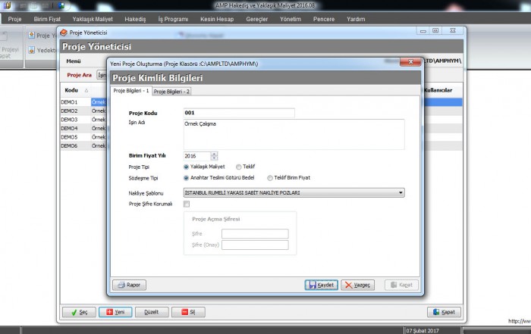Click the İşin Adı text area

click(293, 134)
